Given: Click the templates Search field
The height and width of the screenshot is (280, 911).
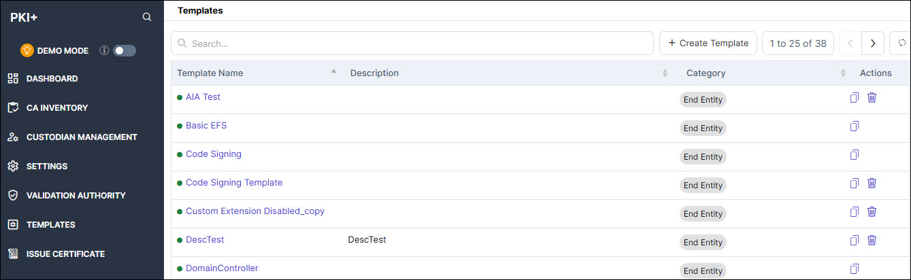Looking at the screenshot, I should click(412, 43).
